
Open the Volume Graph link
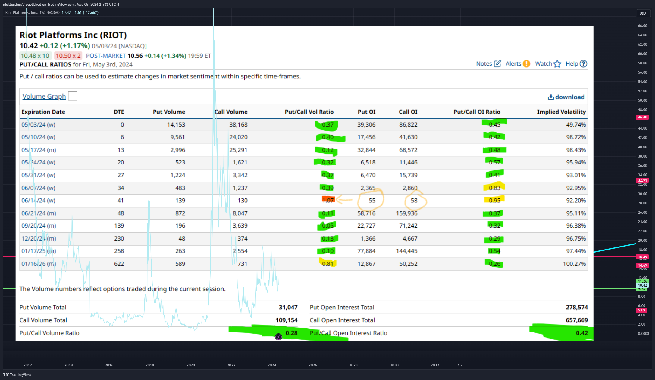44,97
